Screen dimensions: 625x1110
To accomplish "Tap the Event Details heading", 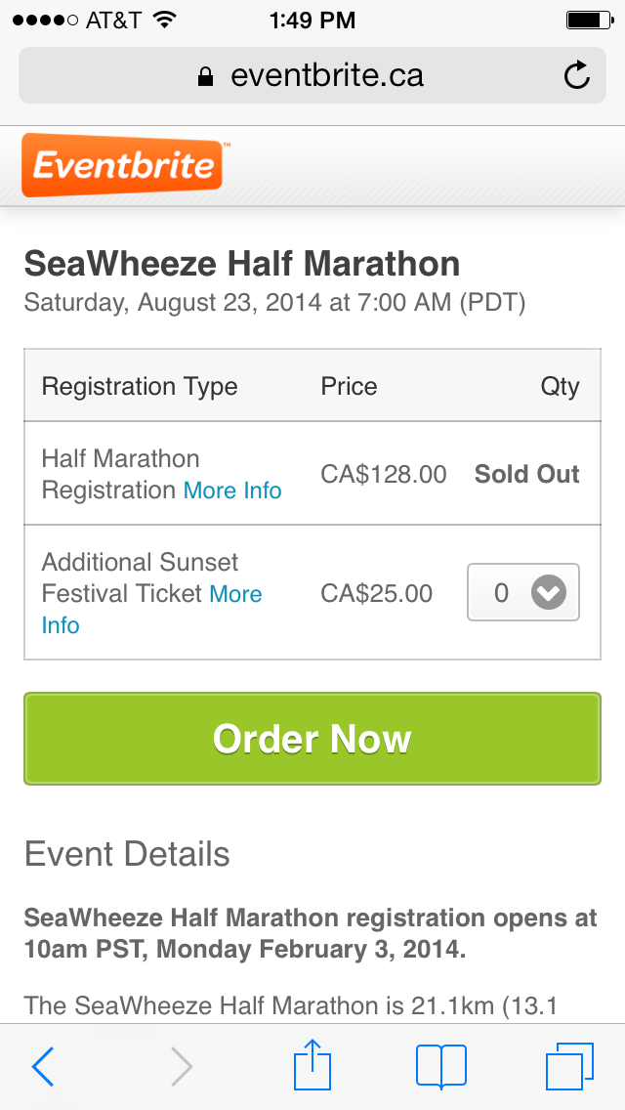I will [x=127, y=854].
